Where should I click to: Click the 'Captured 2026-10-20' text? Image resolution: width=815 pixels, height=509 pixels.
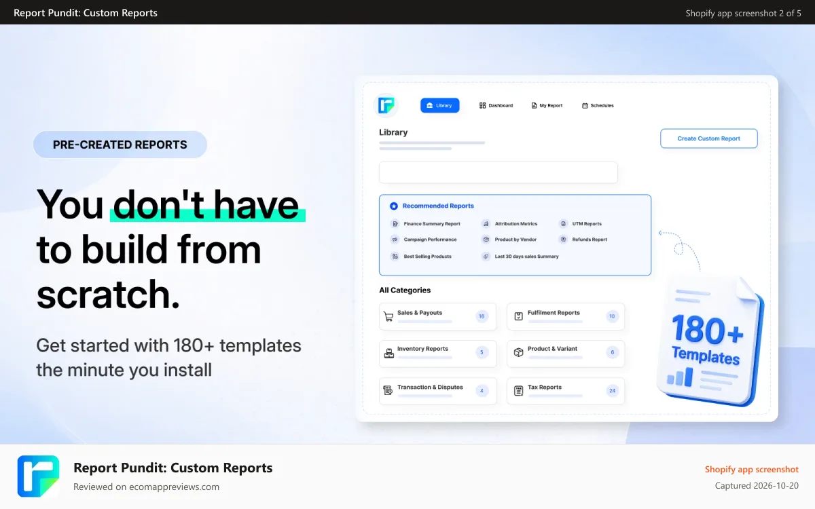click(757, 486)
